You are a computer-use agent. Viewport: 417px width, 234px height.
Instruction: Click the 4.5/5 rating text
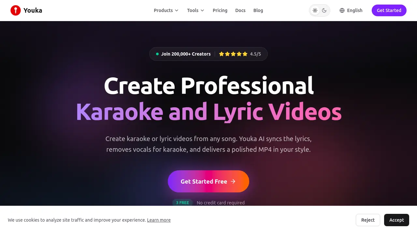pyautogui.click(x=255, y=54)
